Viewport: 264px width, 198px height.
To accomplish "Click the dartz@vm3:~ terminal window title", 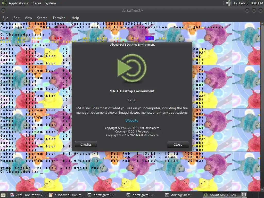I will (x=132, y=10).
